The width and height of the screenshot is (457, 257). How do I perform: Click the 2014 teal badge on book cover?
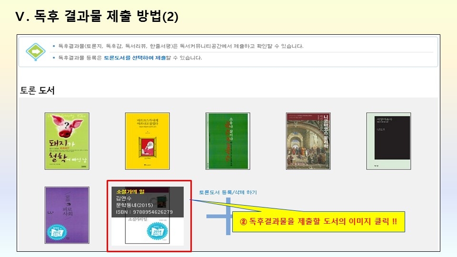coord(158,232)
